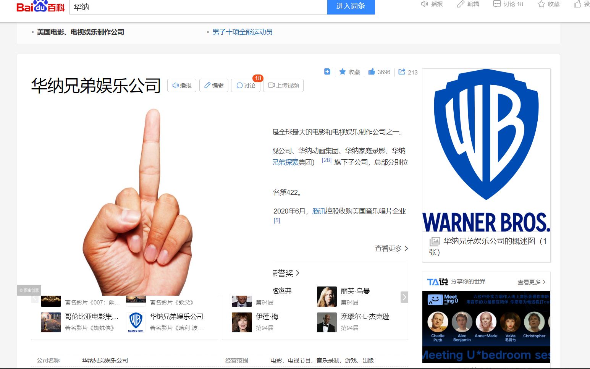Click the album icon under the logo
Image resolution: width=590 pixels, height=369 pixels.
[435, 241]
